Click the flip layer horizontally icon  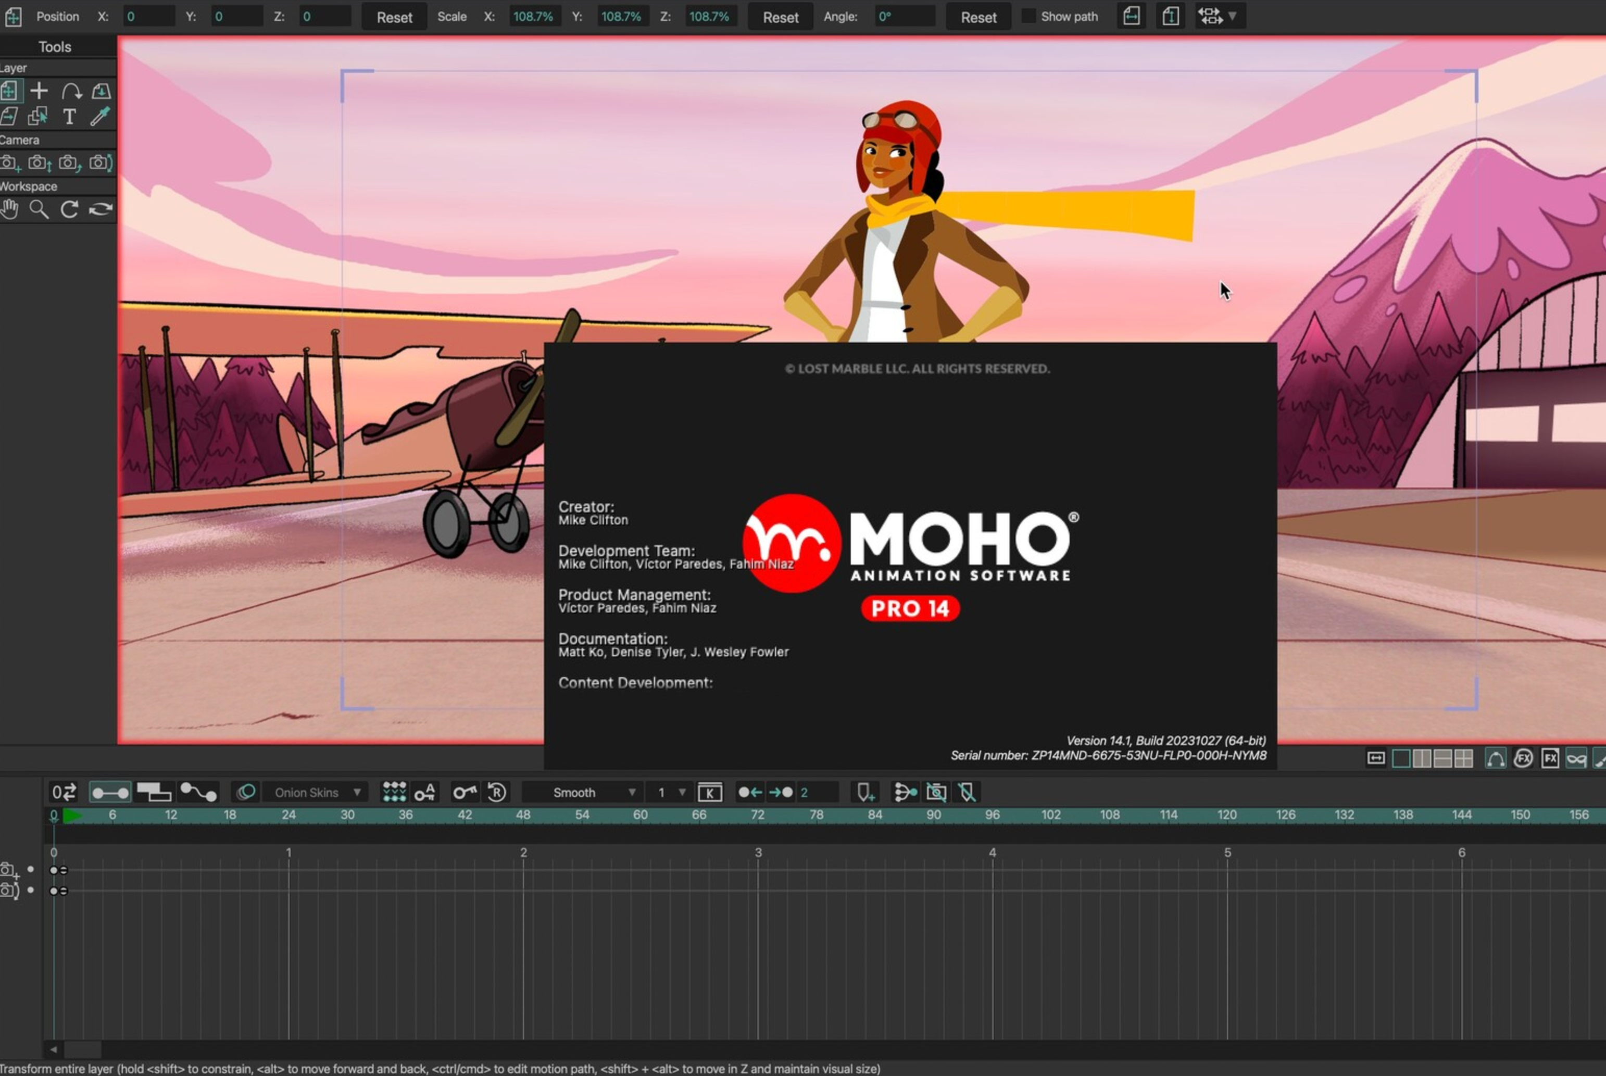(x=1131, y=16)
